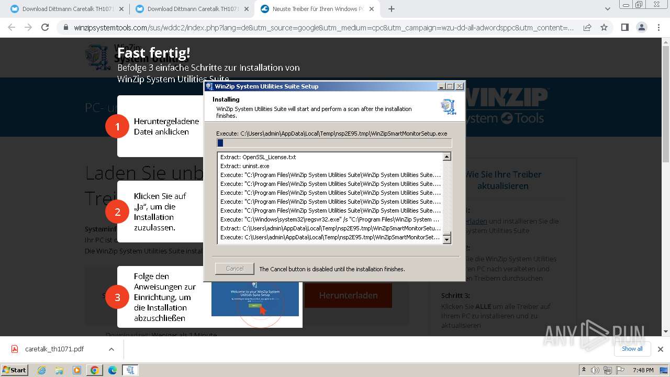Image resolution: width=670 pixels, height=377 pixels.
Task: Open Chrome from taskbar
Action: pyautogui.click(x=95, y=370)
